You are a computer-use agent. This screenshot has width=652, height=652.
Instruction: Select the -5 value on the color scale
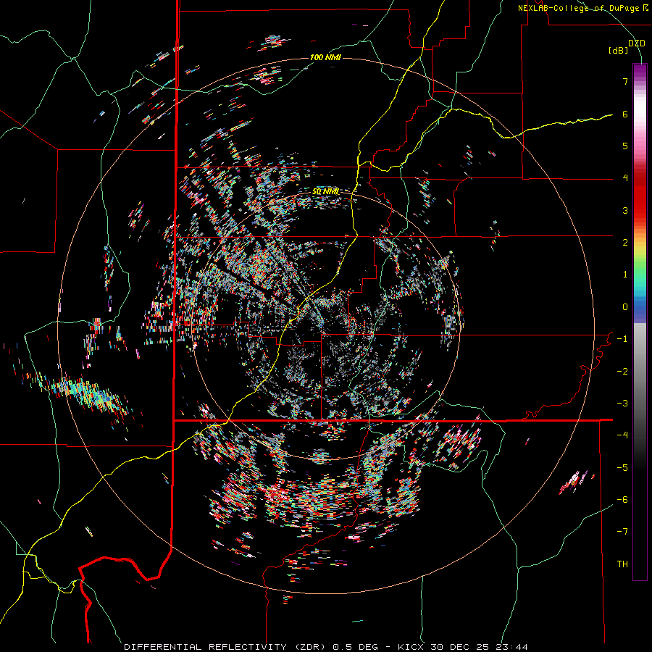point(622,468)
